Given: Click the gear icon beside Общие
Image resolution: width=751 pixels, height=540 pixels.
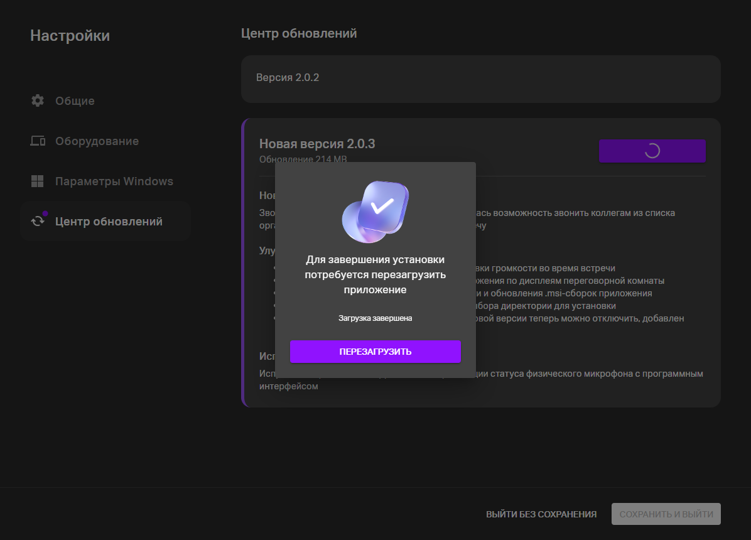Looking at the screenshot, I should point(38,100).
